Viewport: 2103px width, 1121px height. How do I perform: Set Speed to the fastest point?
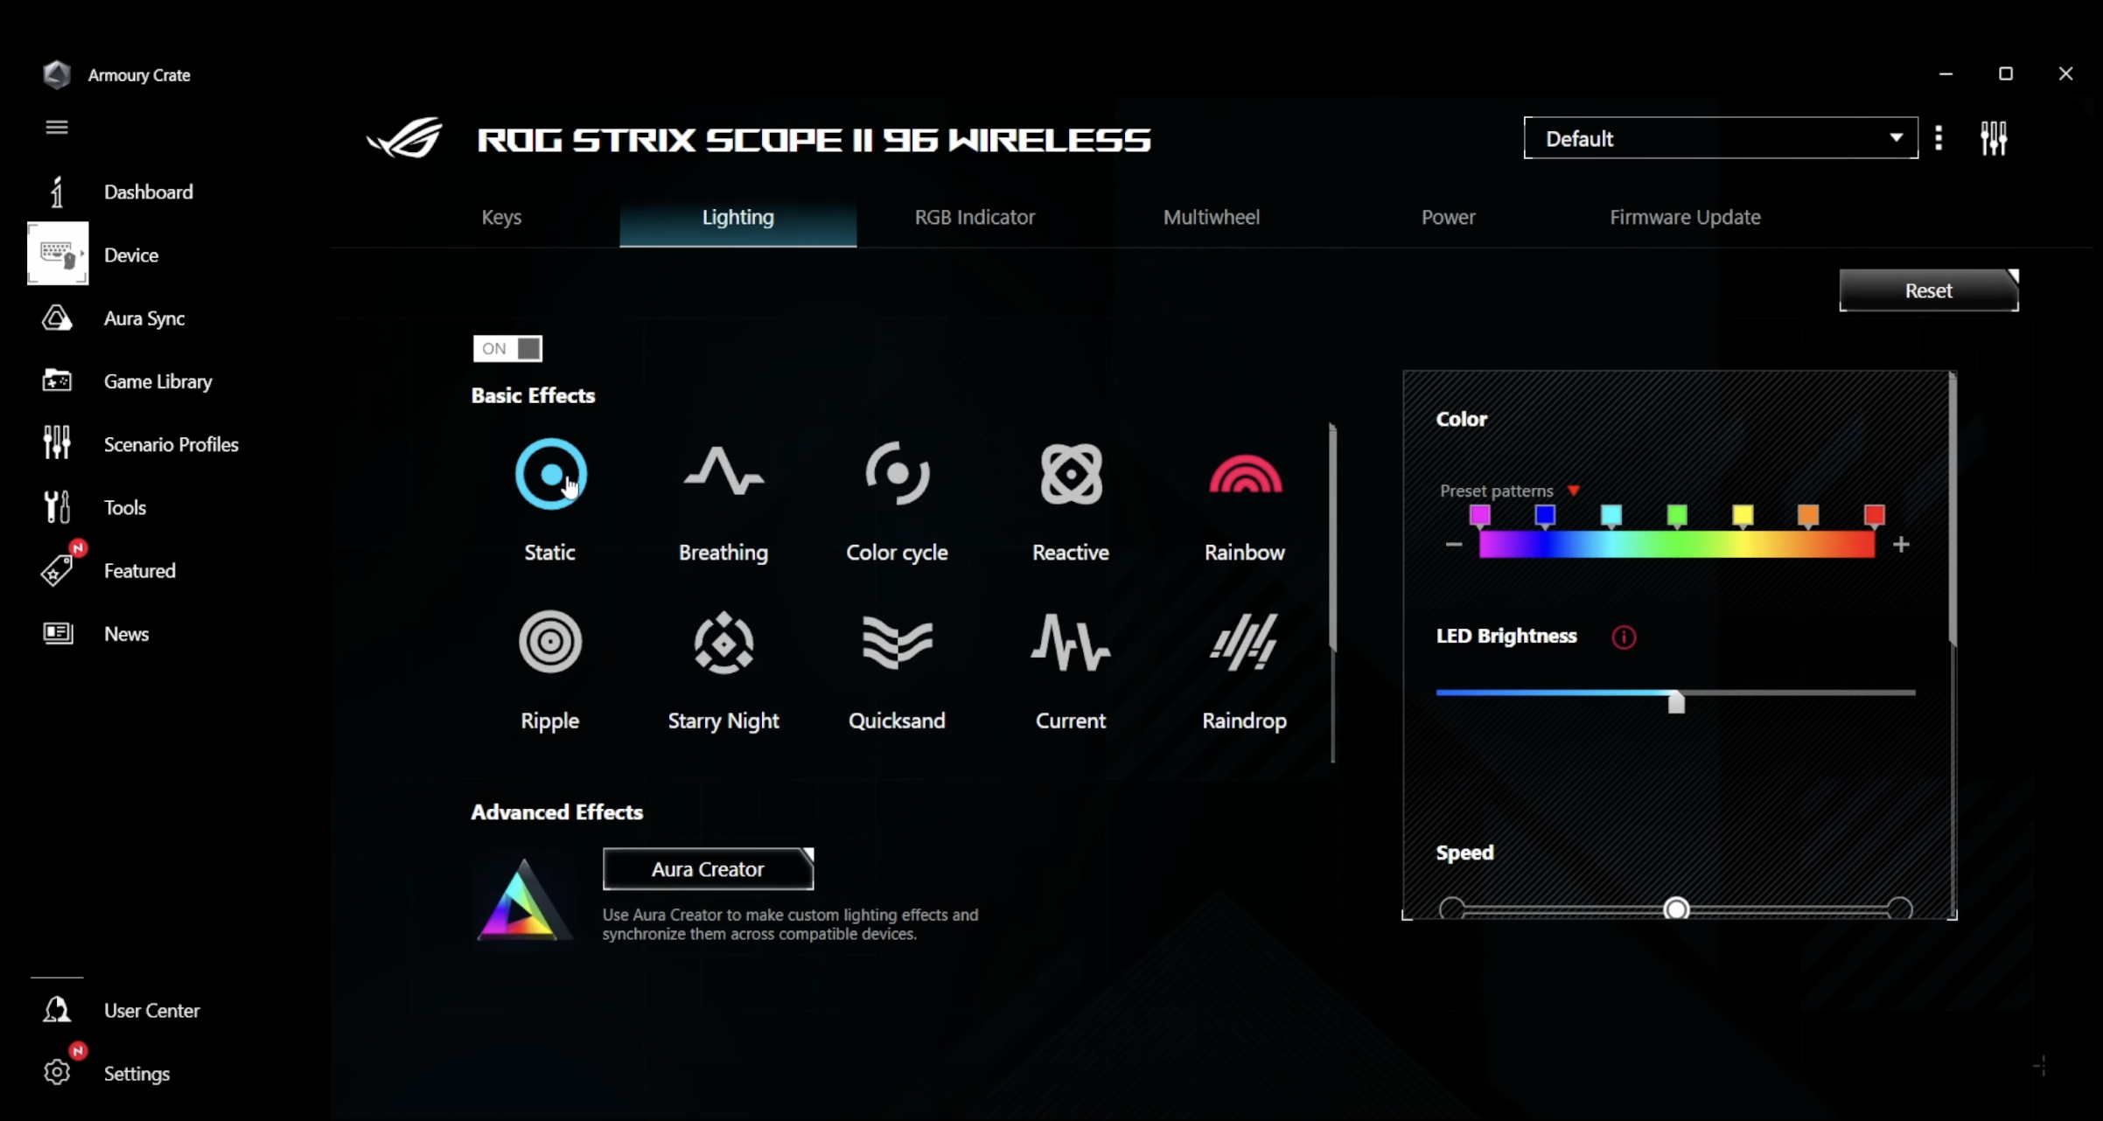1899,909
